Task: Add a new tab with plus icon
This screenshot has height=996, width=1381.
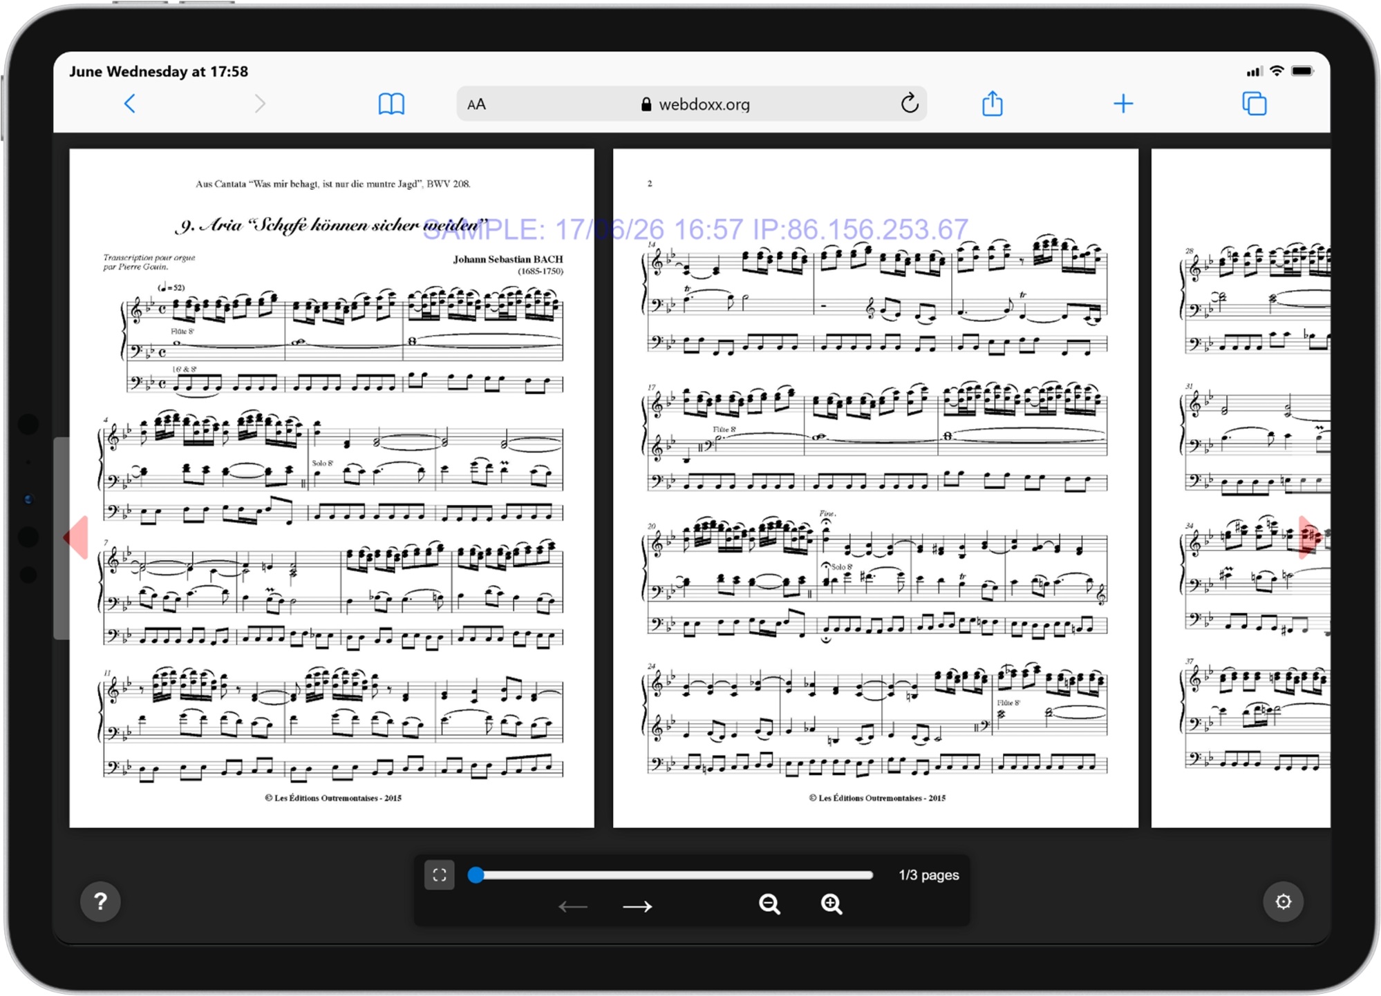Action: click(1123, 104)
